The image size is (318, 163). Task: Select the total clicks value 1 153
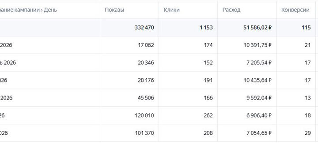coord(206,27)
